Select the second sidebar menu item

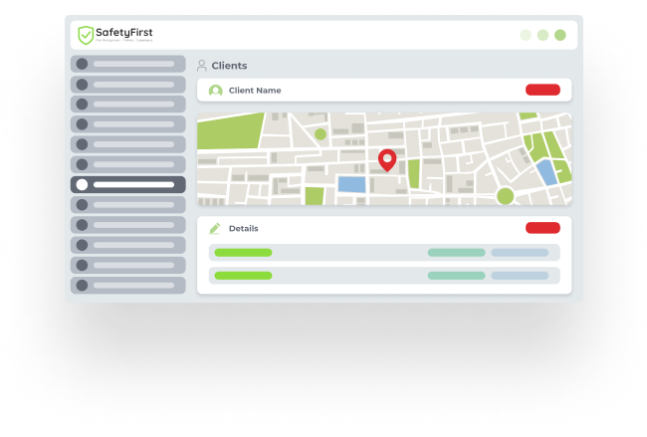128,84
